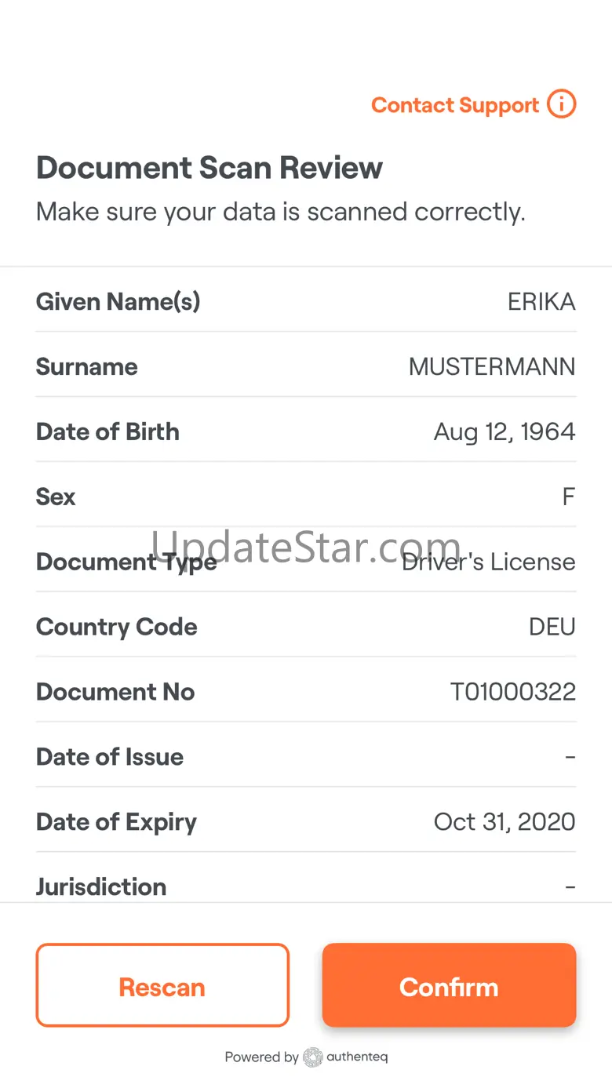Click the Jurisdiction label
612x1088 pixels.
pos(101,886)
